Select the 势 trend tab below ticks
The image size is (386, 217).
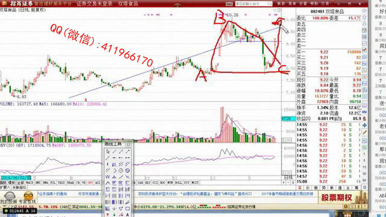(324, 188)
